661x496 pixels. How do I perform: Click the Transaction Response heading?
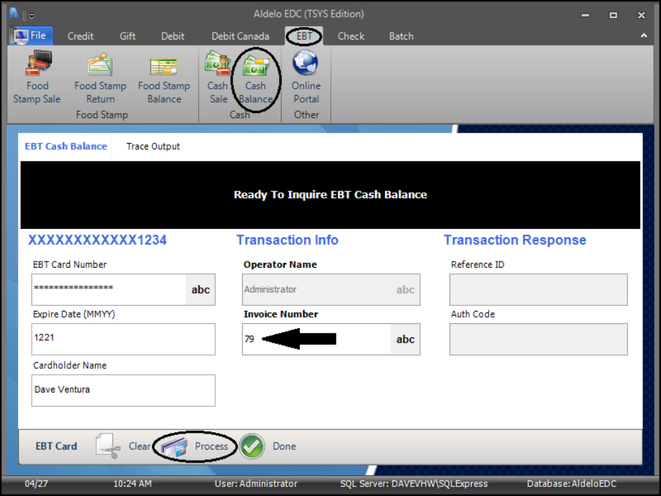coord(515,240)
